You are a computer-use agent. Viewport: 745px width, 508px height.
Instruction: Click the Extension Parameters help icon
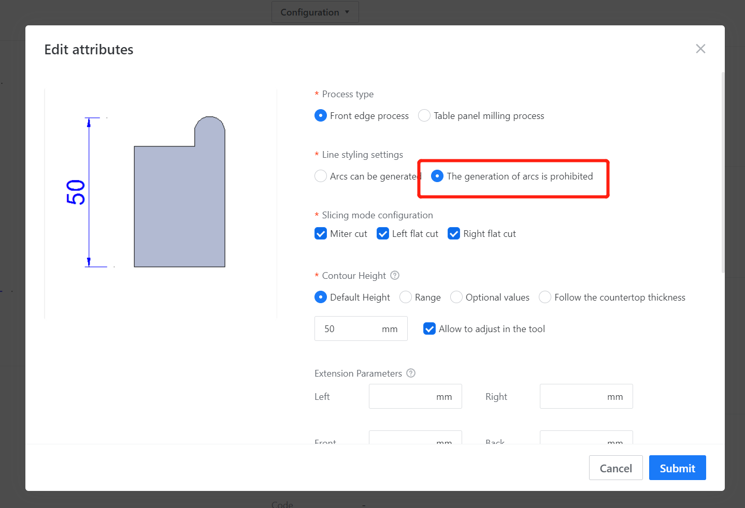[x=411, y=373]
